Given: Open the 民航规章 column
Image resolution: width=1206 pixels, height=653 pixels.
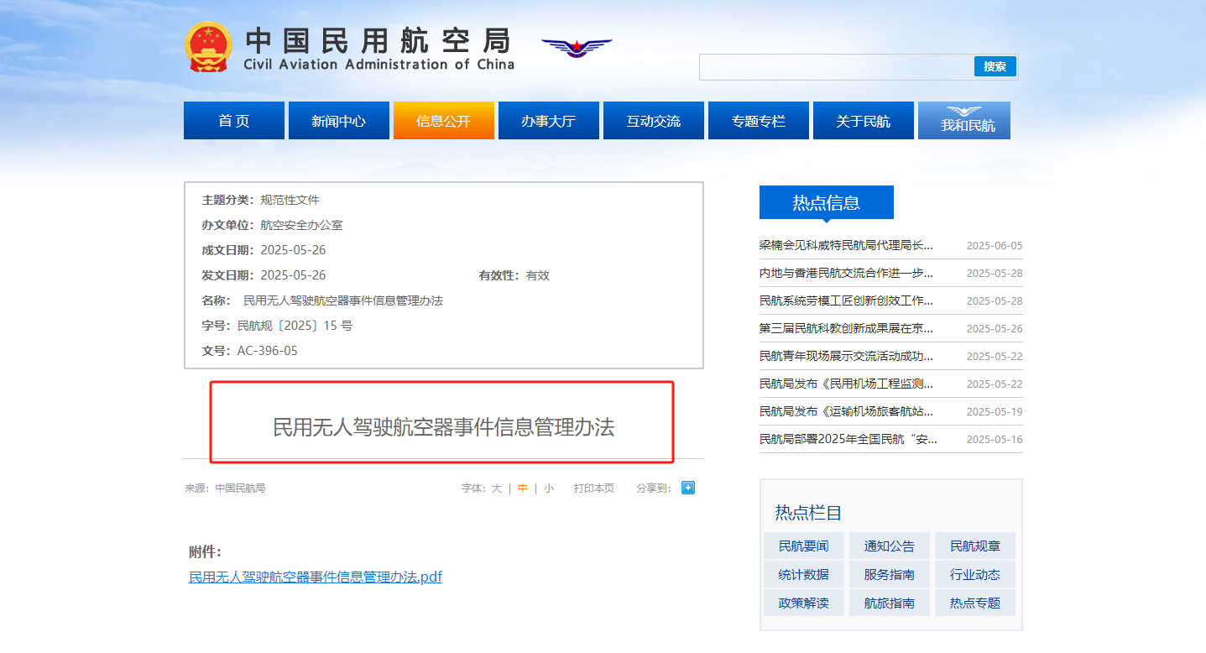Looking at the screenshot, I should click(x=975, y=546).
